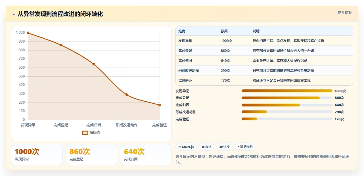Click the 形成改进动作 progress bar

pos(287,112)
